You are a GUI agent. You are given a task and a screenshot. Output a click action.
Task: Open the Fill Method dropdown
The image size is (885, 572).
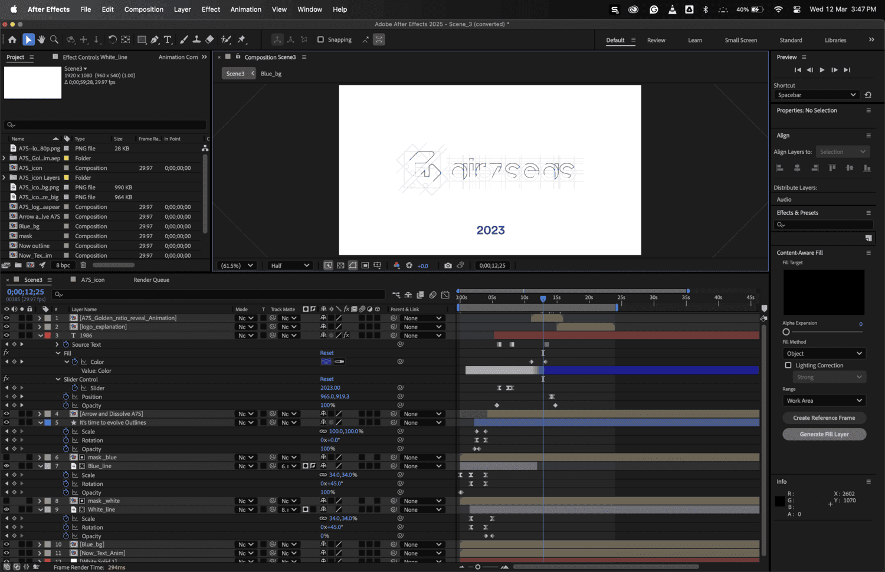824,353
